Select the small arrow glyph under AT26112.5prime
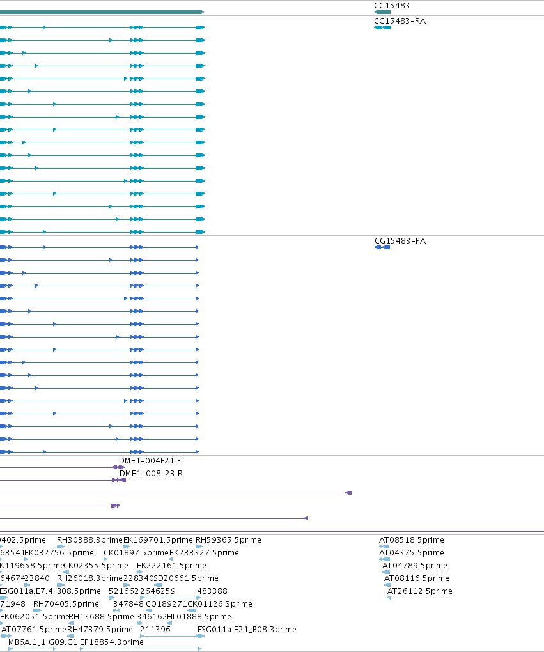Viewport: 544px width, 652px height. (x=389, y=598)
